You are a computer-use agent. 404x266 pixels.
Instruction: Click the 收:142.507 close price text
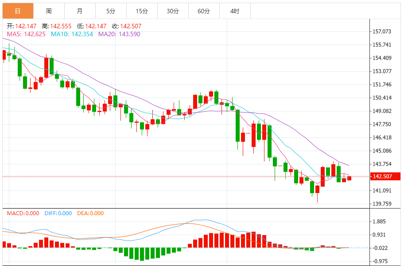coord(127,26)
